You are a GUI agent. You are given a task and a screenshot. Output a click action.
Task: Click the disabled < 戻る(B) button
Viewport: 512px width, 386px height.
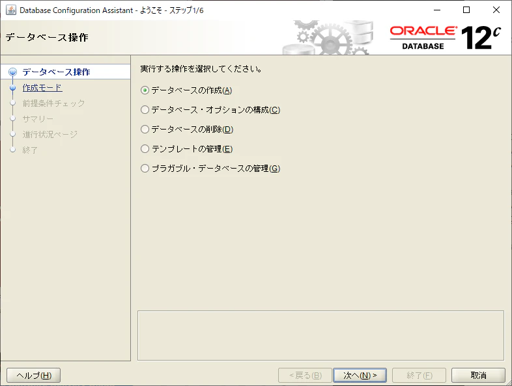[305, 375]
